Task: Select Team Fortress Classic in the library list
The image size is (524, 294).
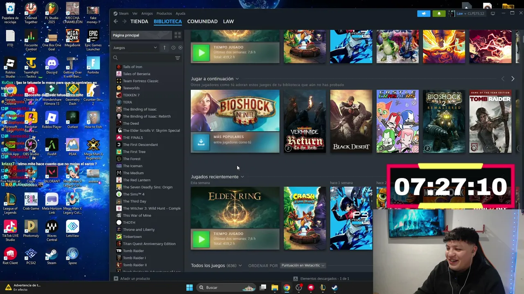Action: pyautogui.click(x=140, y=81)
